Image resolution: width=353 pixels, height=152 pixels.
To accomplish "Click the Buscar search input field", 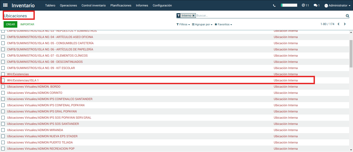I will [x=269, y=16].
